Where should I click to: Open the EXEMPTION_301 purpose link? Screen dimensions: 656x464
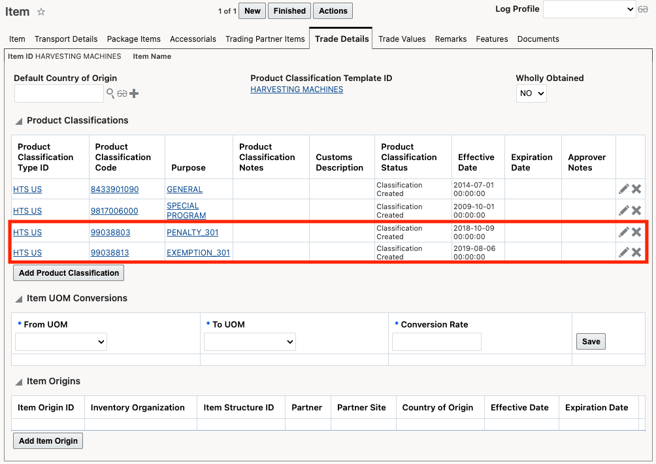[199, 253]
